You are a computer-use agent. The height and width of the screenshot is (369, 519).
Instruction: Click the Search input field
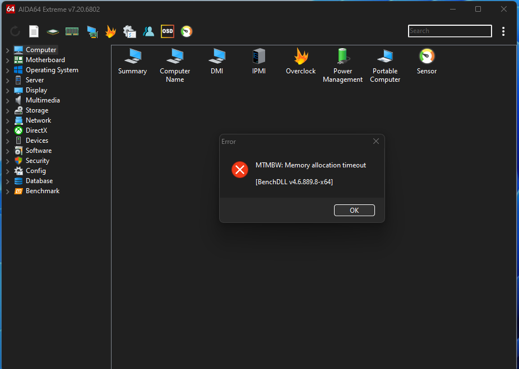(x=450, y=31)
